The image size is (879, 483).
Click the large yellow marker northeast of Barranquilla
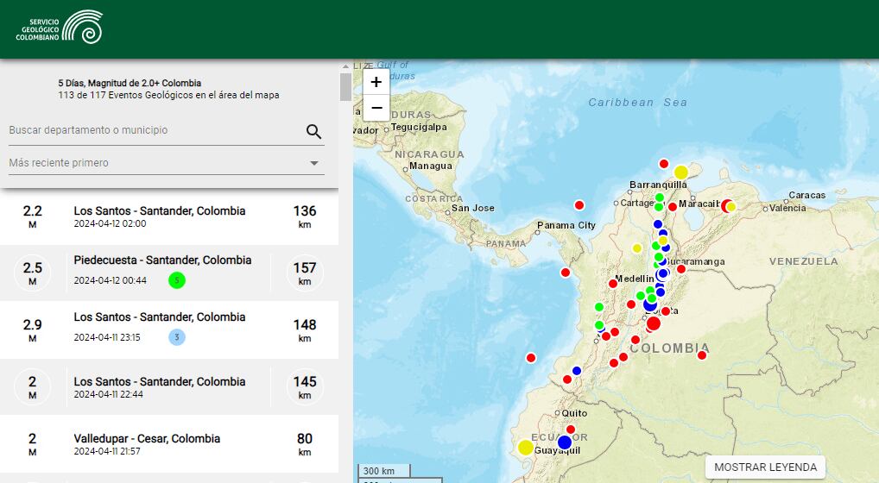(x=681, y=172)
